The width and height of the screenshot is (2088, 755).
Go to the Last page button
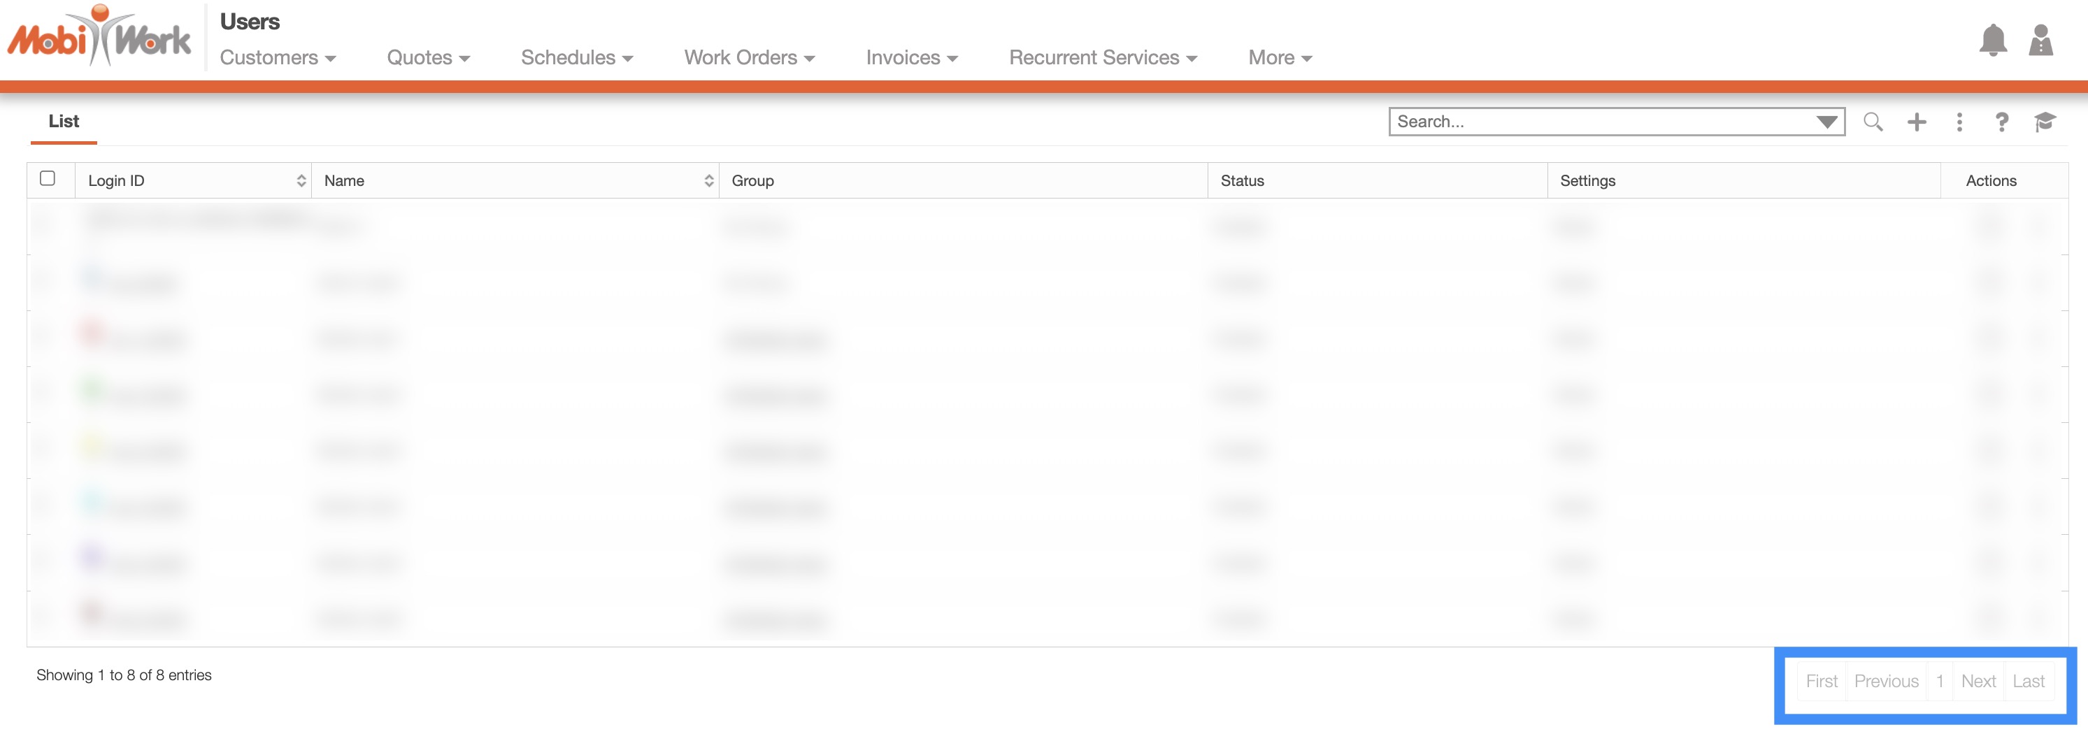2028,682
